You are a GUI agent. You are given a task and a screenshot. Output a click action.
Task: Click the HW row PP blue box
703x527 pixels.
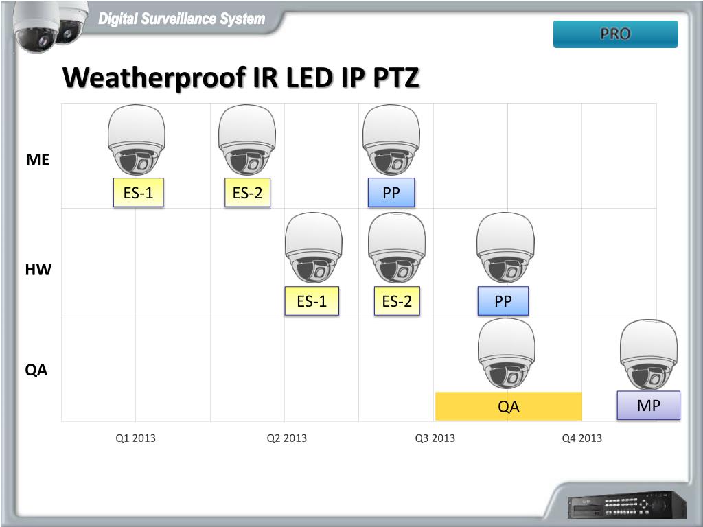[x=503, y=301]
